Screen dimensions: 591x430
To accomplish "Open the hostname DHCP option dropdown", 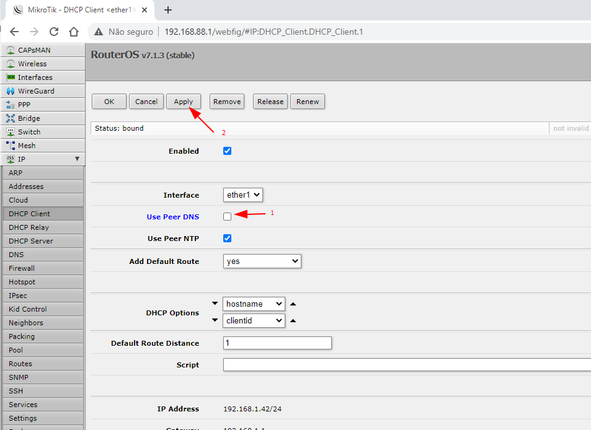I will pos(254,304).
